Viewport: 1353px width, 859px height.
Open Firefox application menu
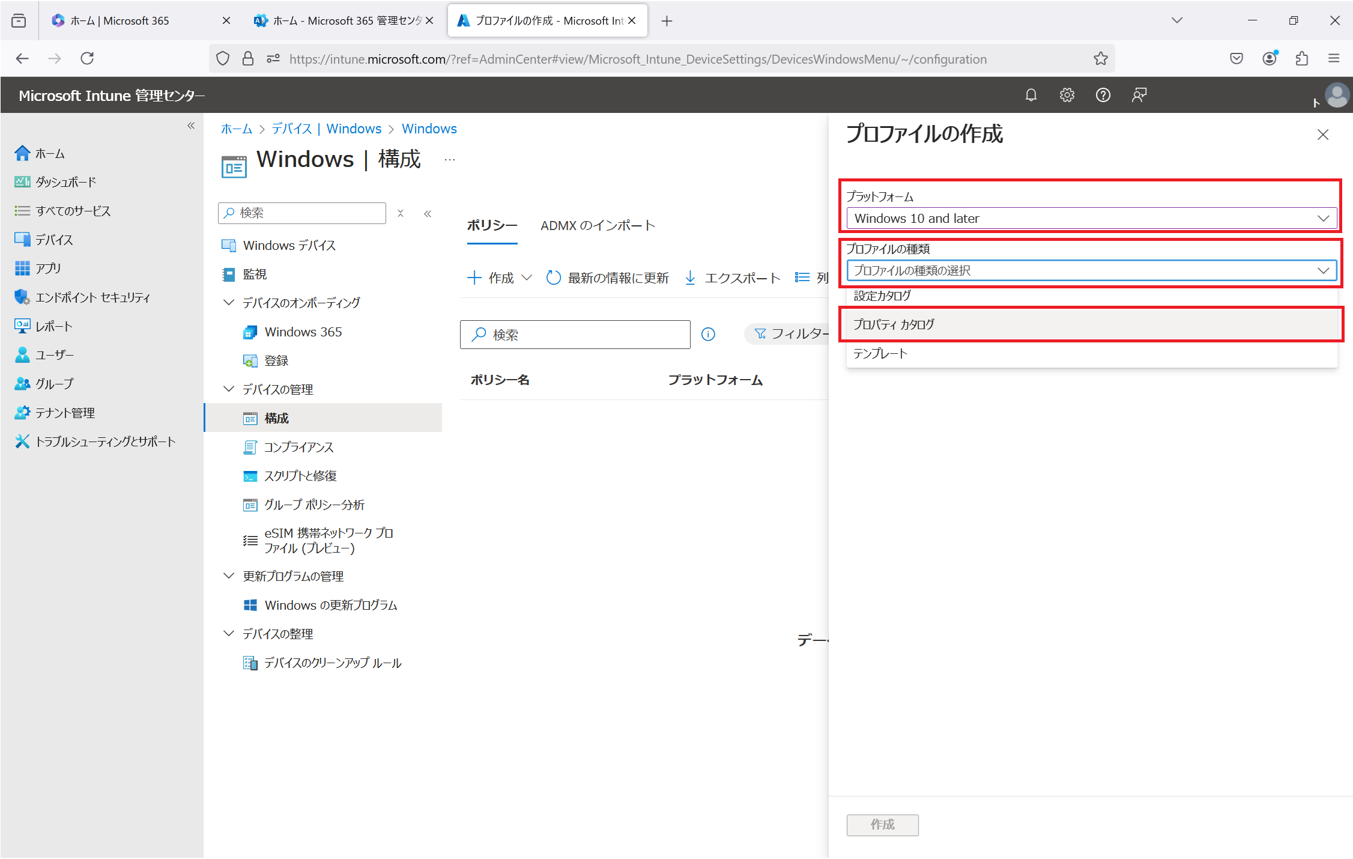pyautogui.click(x=1334, y=58)
